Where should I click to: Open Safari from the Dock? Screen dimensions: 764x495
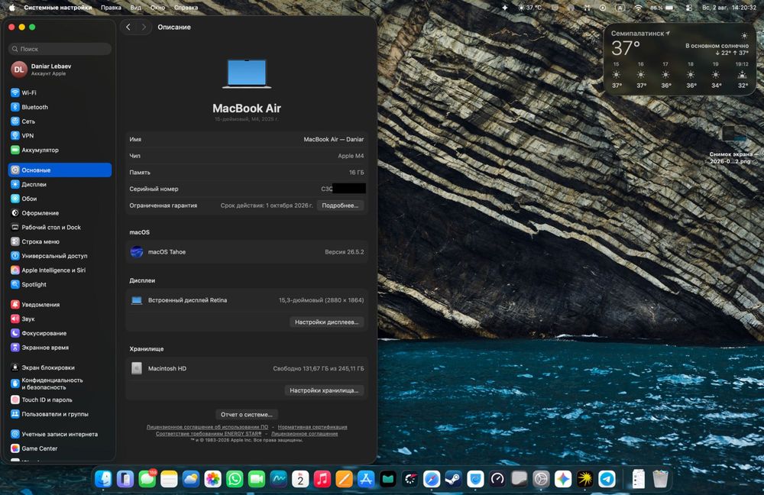431,479
